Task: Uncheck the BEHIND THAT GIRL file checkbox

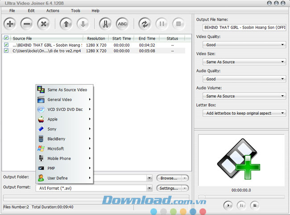Action: [6, 45]
